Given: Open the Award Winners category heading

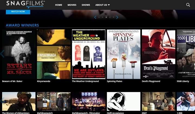Looking at the screenshot, I should (22, 25).
